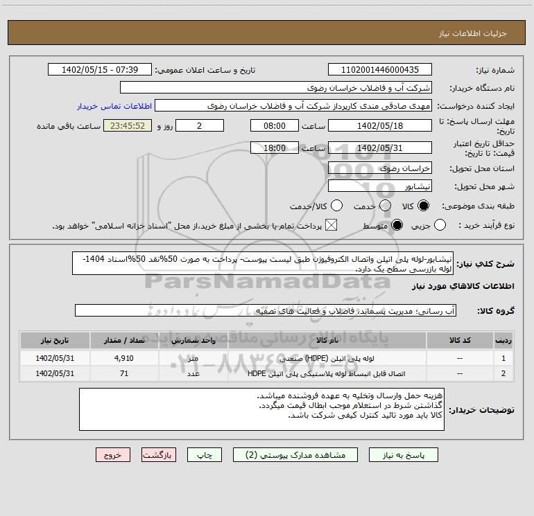This screenshot has height=516, width=534.
Task: Click the پاسخ به نیاز button
Action: click(404, 455)
